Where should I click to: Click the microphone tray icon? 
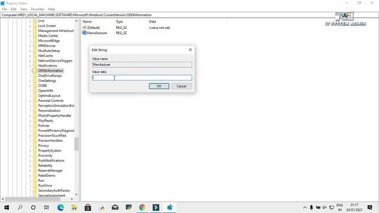point(311,208)
